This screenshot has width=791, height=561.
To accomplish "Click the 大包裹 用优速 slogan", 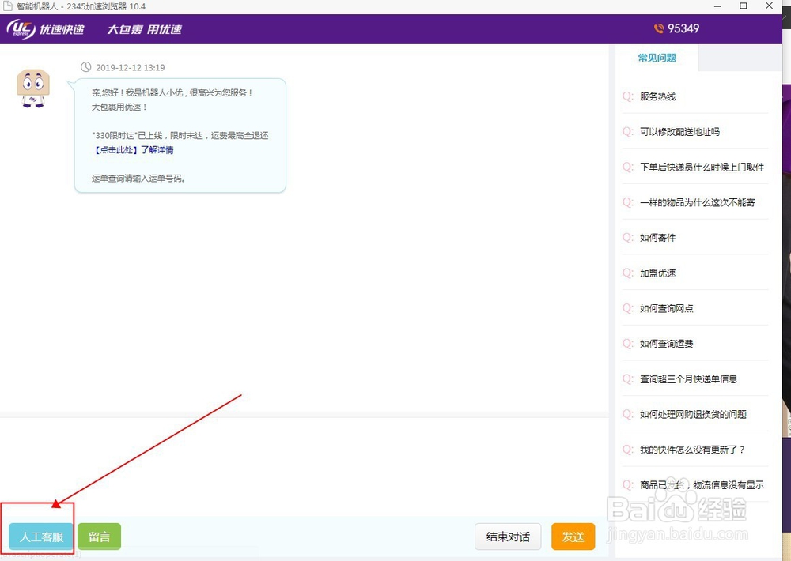I will (144, 29).
